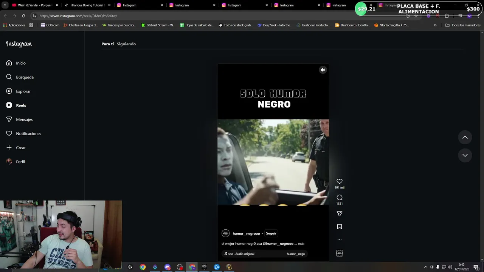Open 'Nfortec Sagitta X 75...' bookmark
The height and width of the screenshot is (272, 484).
(x=391, y=25)
